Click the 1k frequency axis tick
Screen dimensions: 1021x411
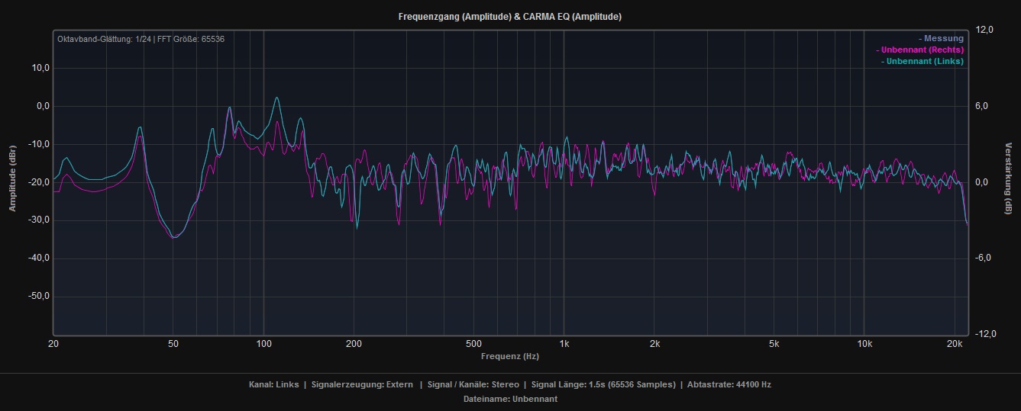(564, 344)
